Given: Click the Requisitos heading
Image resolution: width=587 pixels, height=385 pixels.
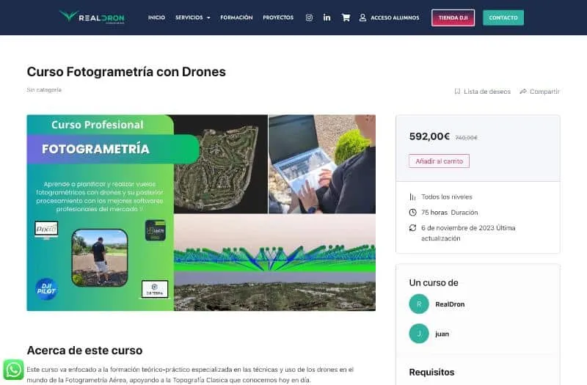Looking at the screenshot, I should tap(431, 372).
